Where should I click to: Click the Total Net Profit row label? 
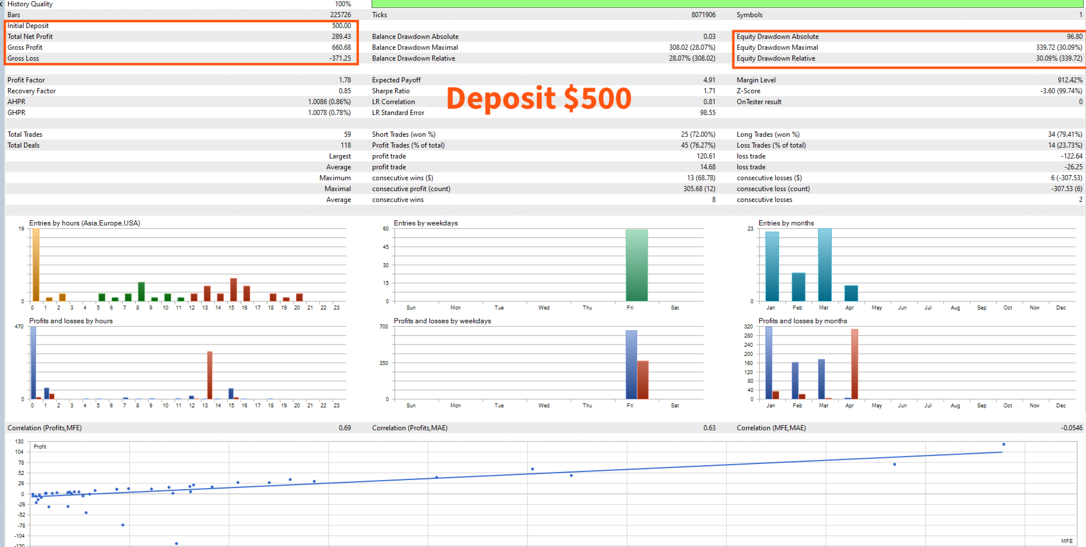30,37
